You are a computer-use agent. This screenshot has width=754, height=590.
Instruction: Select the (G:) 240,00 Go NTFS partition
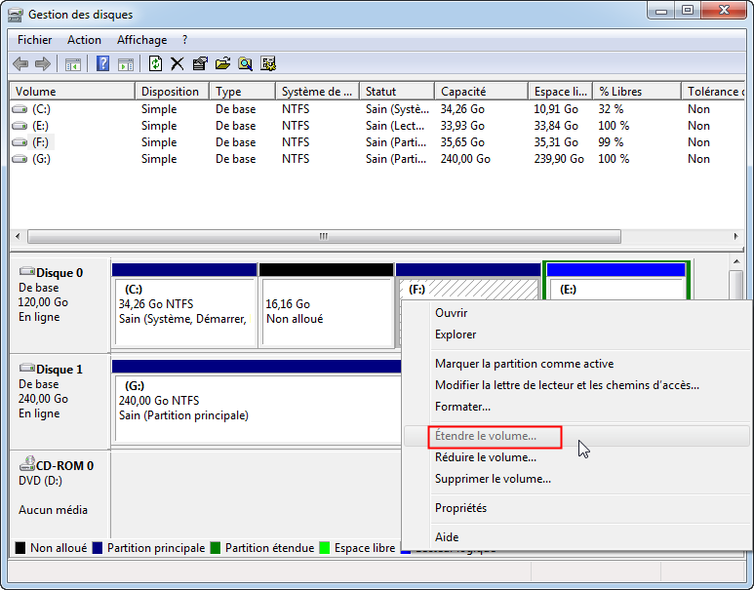click(x=257, y=401)
